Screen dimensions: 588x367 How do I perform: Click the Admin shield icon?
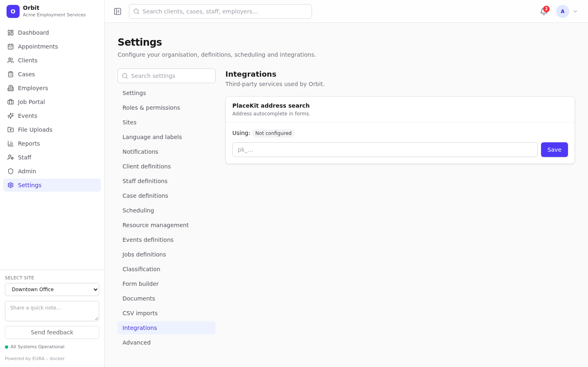tap(11, 171)
